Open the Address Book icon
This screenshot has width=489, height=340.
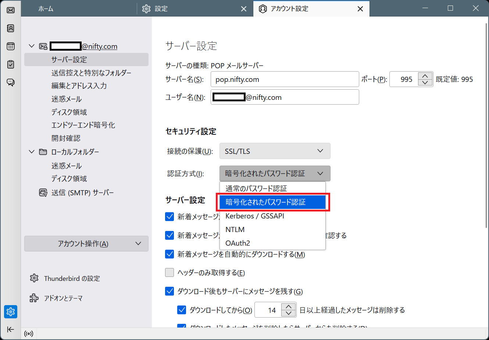pos(11,28)
